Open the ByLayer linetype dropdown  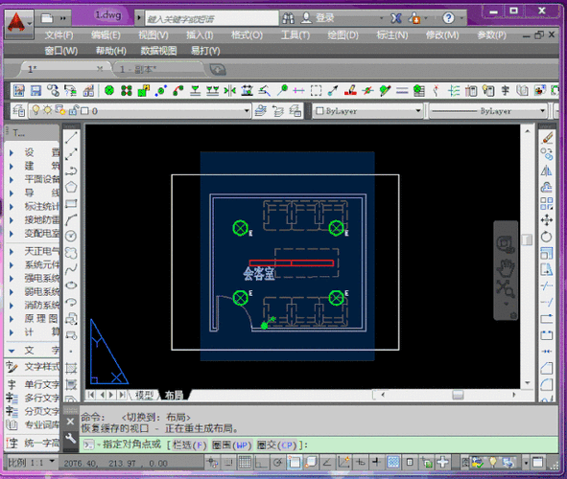tap(487, 111)
